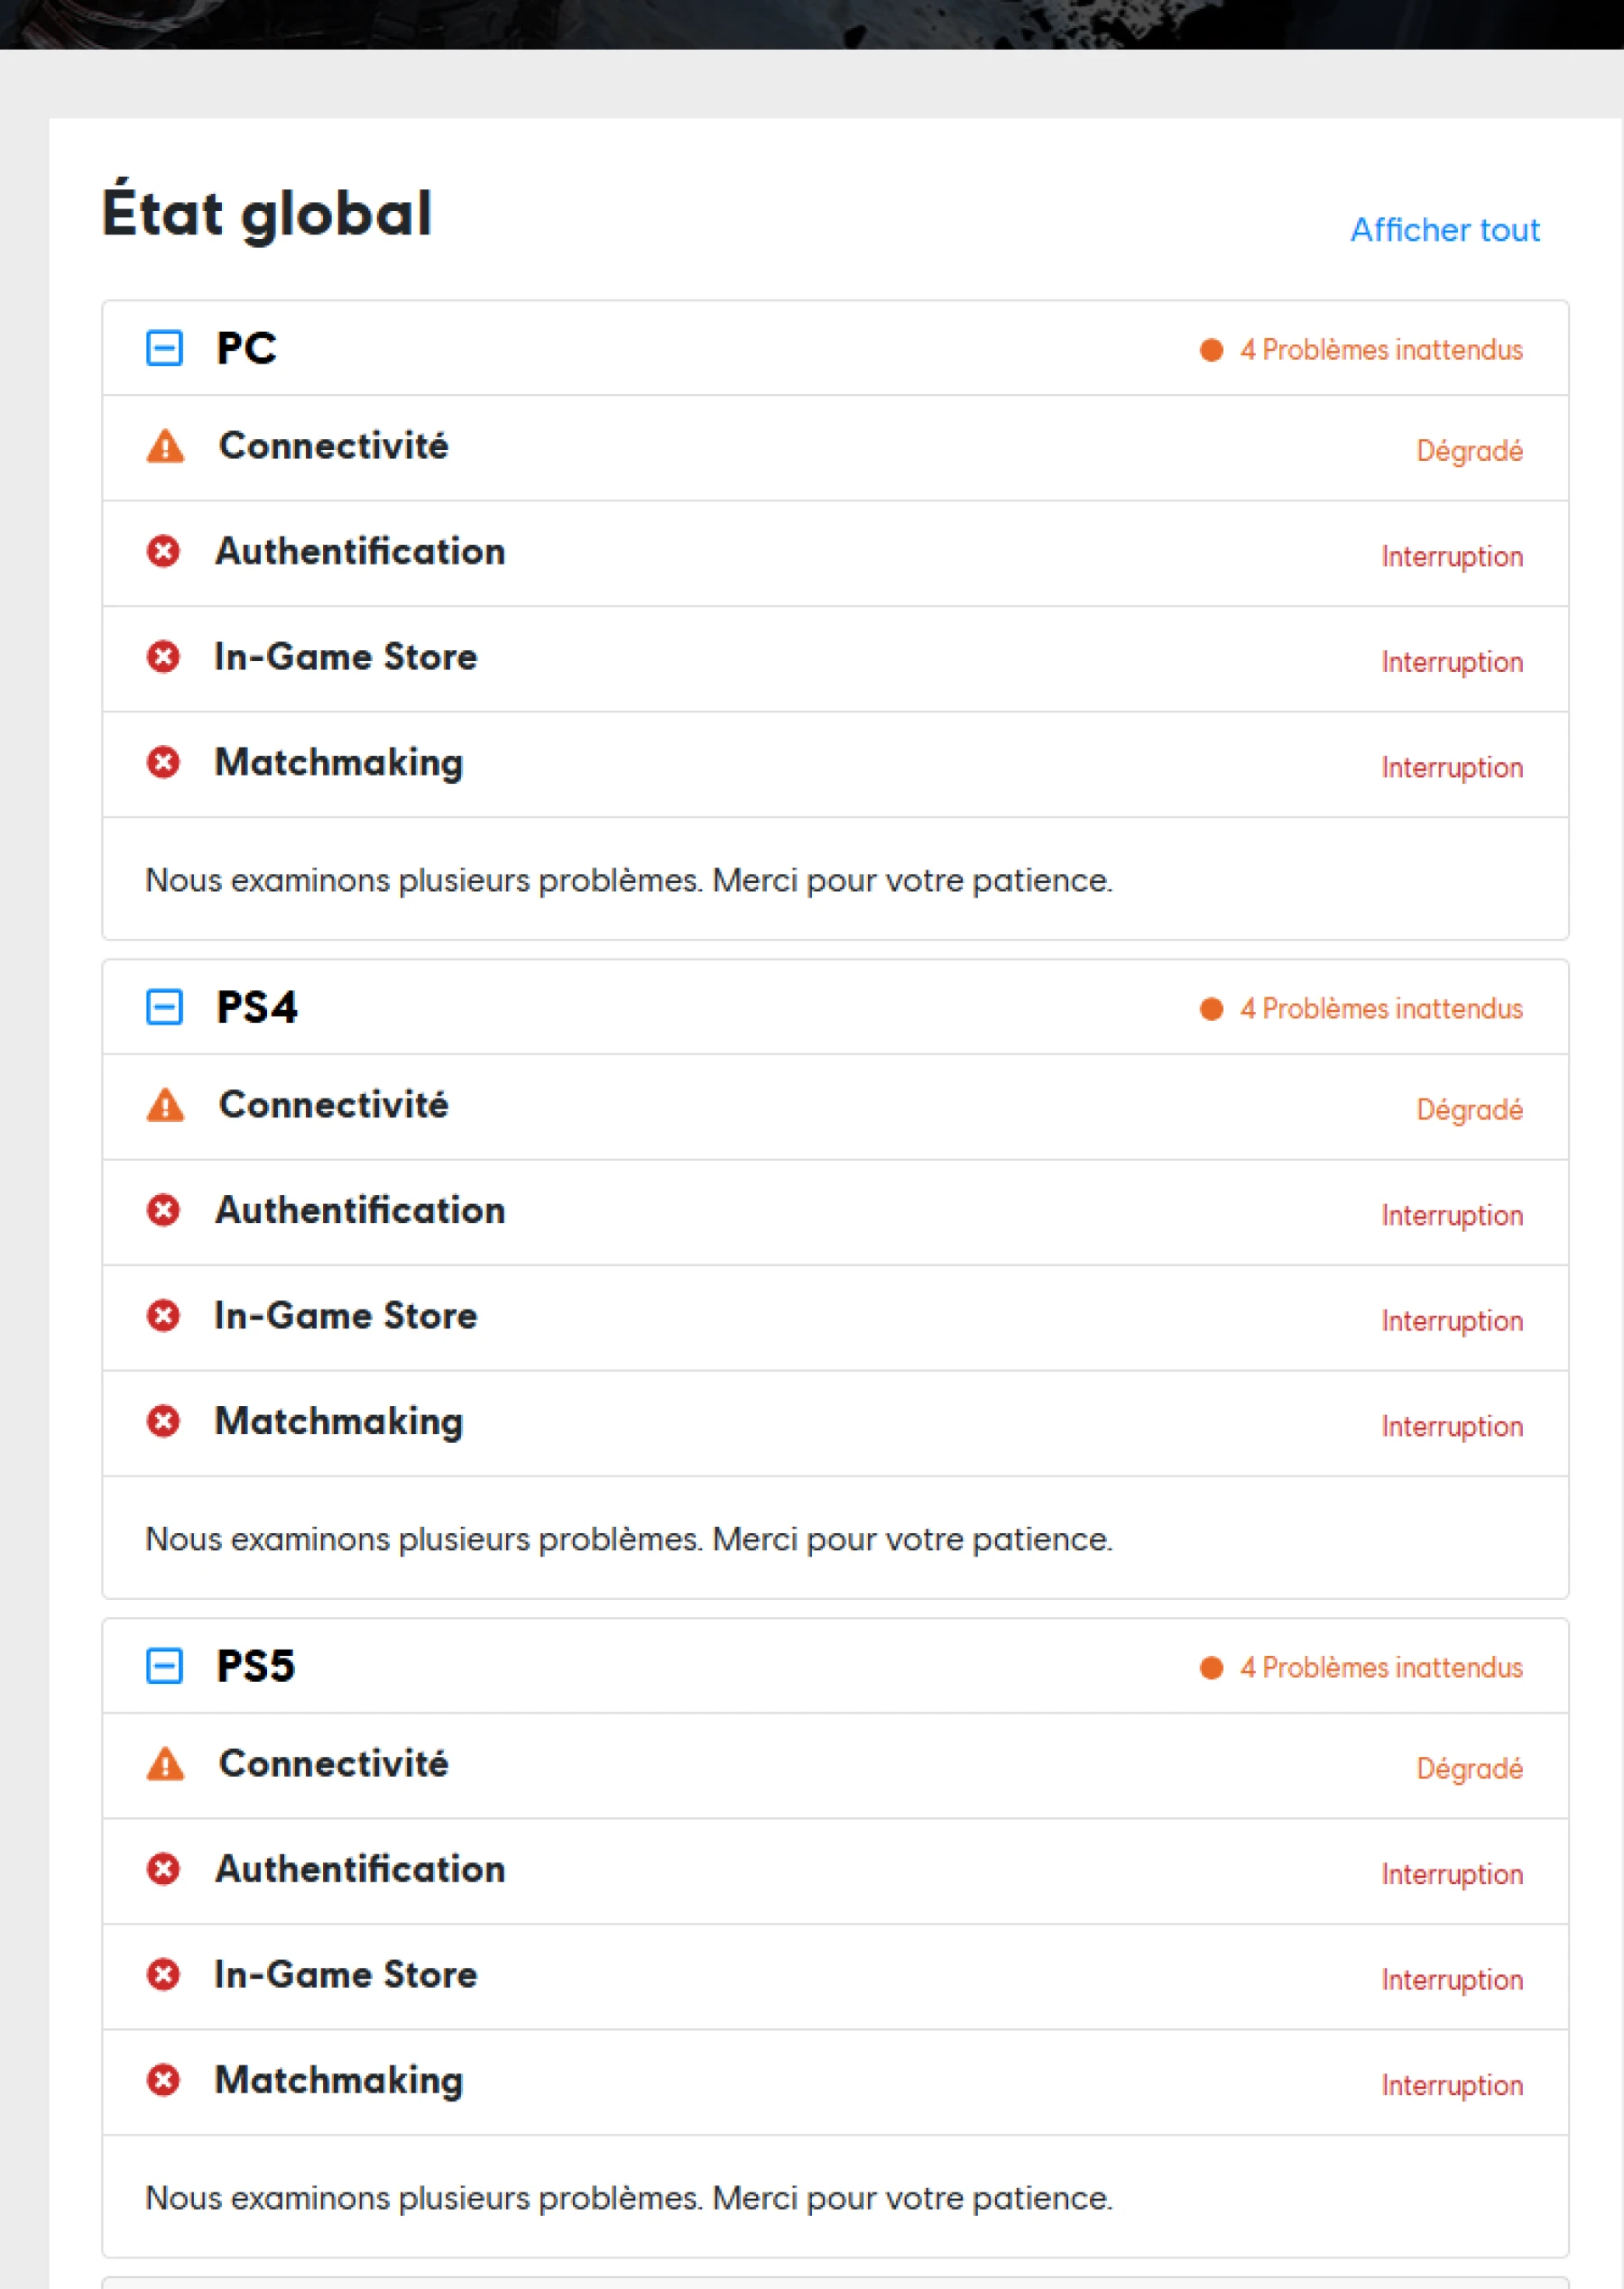Click the PC Authentification red error icon
This screenshot has height=2289, width=1624.
163,552
